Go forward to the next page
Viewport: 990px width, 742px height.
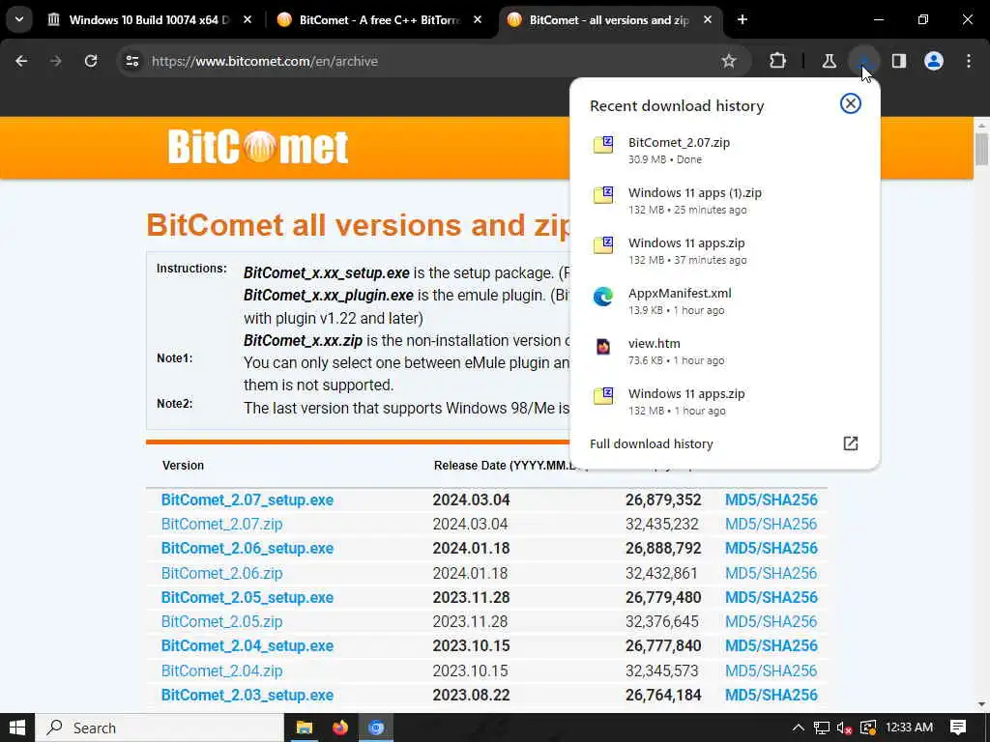point(55,61)
